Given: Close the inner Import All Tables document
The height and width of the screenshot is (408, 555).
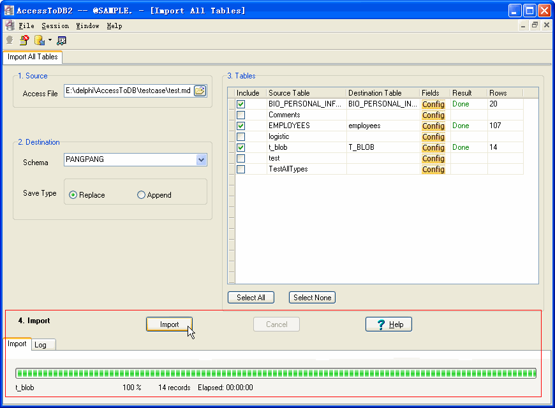Looking at the screenshot, I should click(x=547, y=25).
